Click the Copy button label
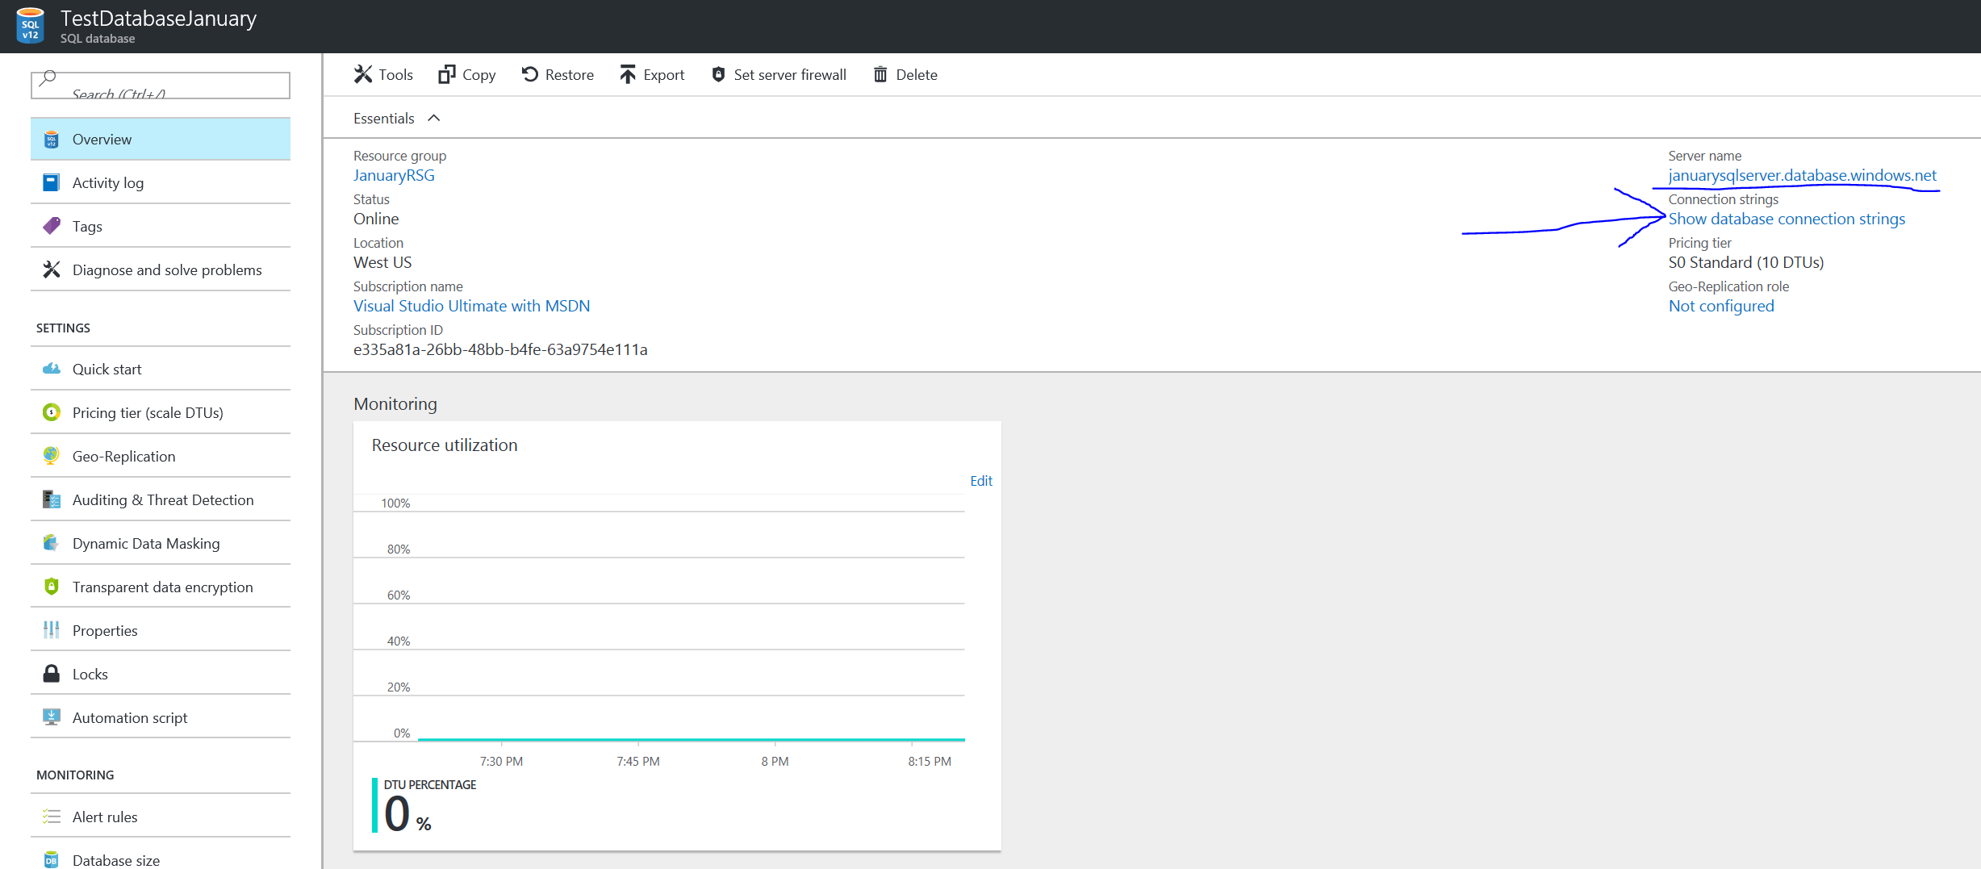Image resolution: width=1981 pixels, height=869 pixels. coord(479,74)
